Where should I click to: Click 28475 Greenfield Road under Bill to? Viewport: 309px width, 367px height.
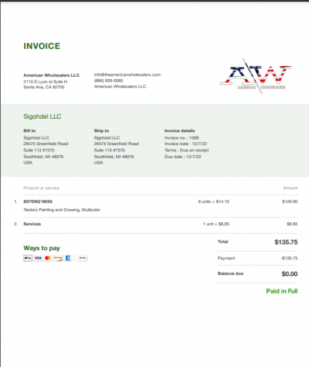[x=46, y=144]
